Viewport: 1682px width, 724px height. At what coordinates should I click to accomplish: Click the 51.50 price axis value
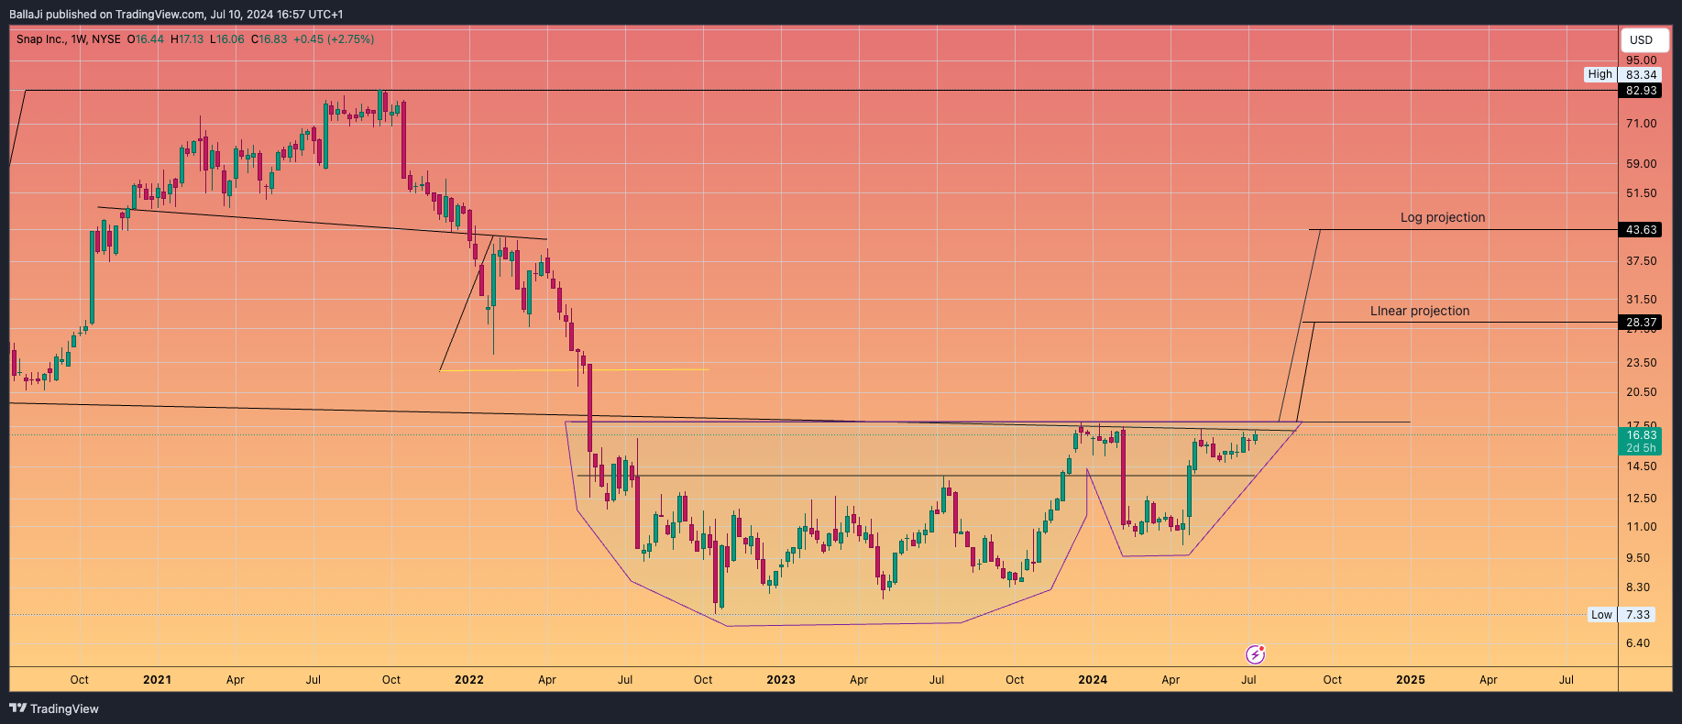1641,193
